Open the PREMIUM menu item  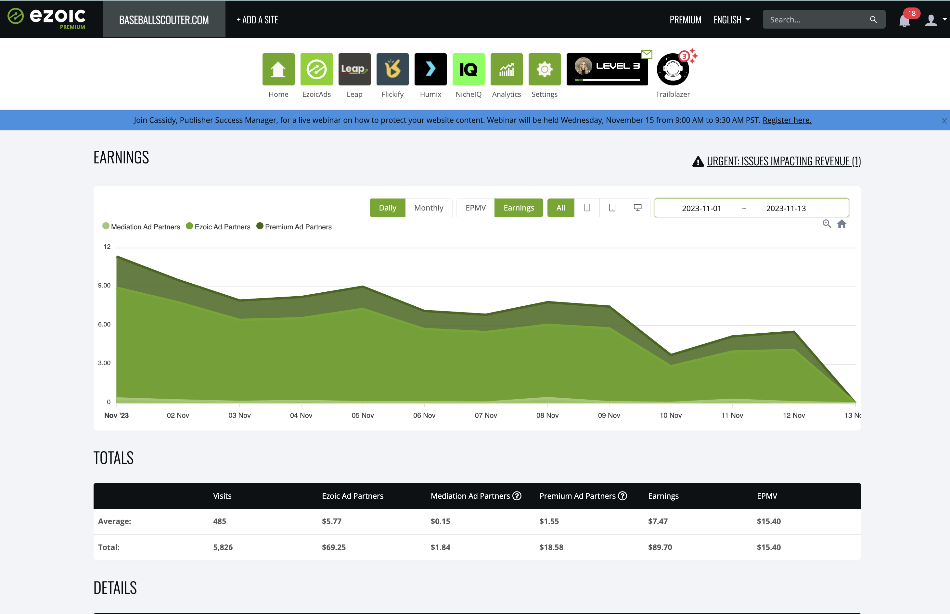tap(685, 19)
